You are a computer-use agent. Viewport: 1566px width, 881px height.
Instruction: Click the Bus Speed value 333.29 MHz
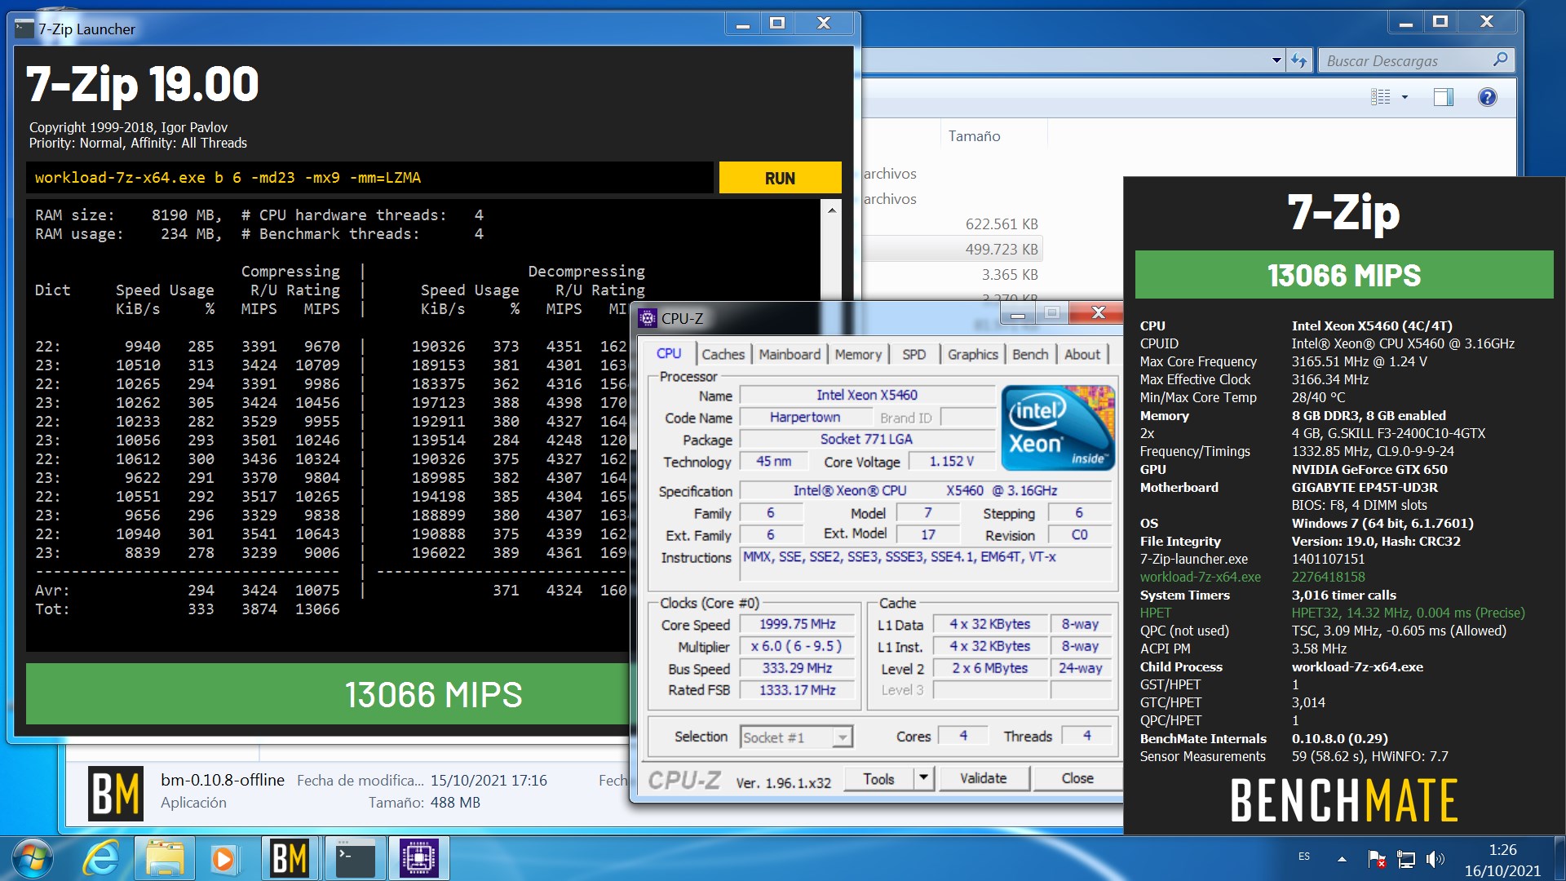pyautogui.click(x=797, y=668)
